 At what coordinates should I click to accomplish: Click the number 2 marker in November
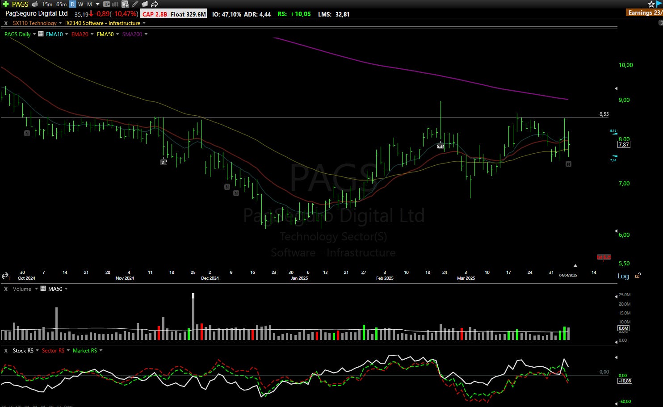[x=163, y=162]
